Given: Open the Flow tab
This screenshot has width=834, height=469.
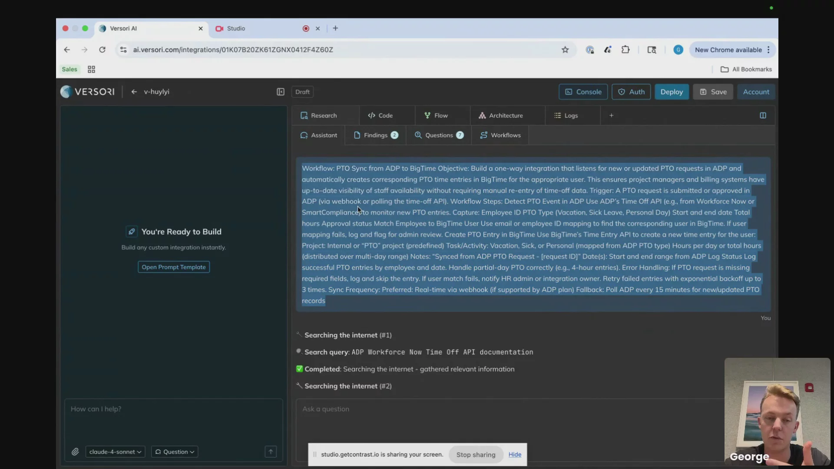Looking at the screenshot, I should click(436, 116).
